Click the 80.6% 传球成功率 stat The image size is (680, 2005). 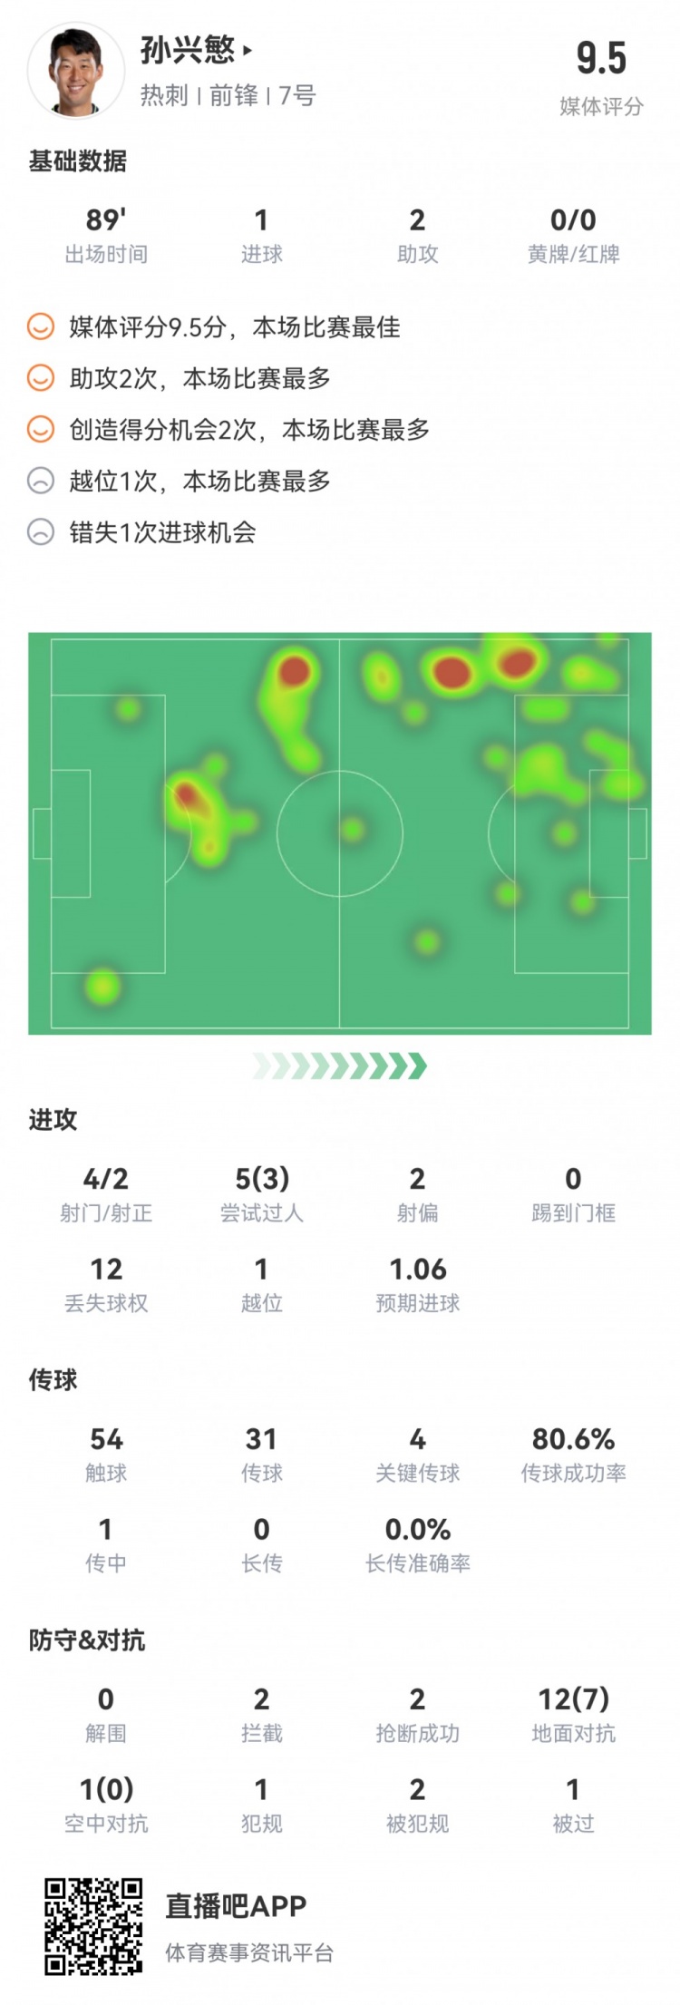(573, 1439)
